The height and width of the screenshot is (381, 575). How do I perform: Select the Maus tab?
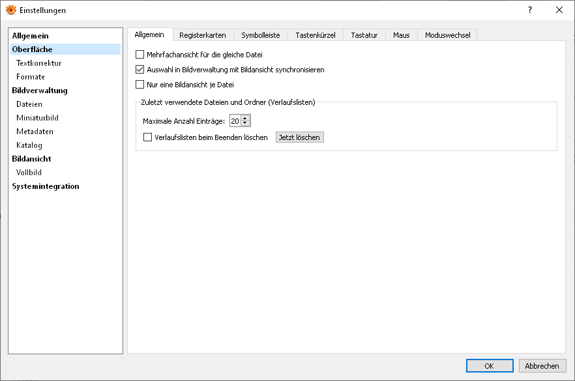[x=402, y=35]
